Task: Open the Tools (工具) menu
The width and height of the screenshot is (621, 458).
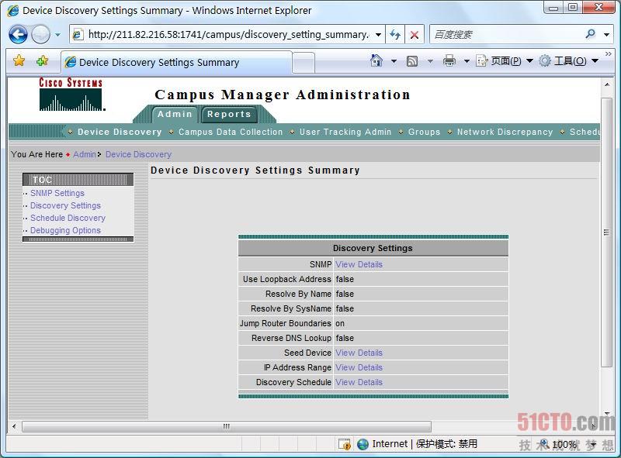Action: coord(569,61)
